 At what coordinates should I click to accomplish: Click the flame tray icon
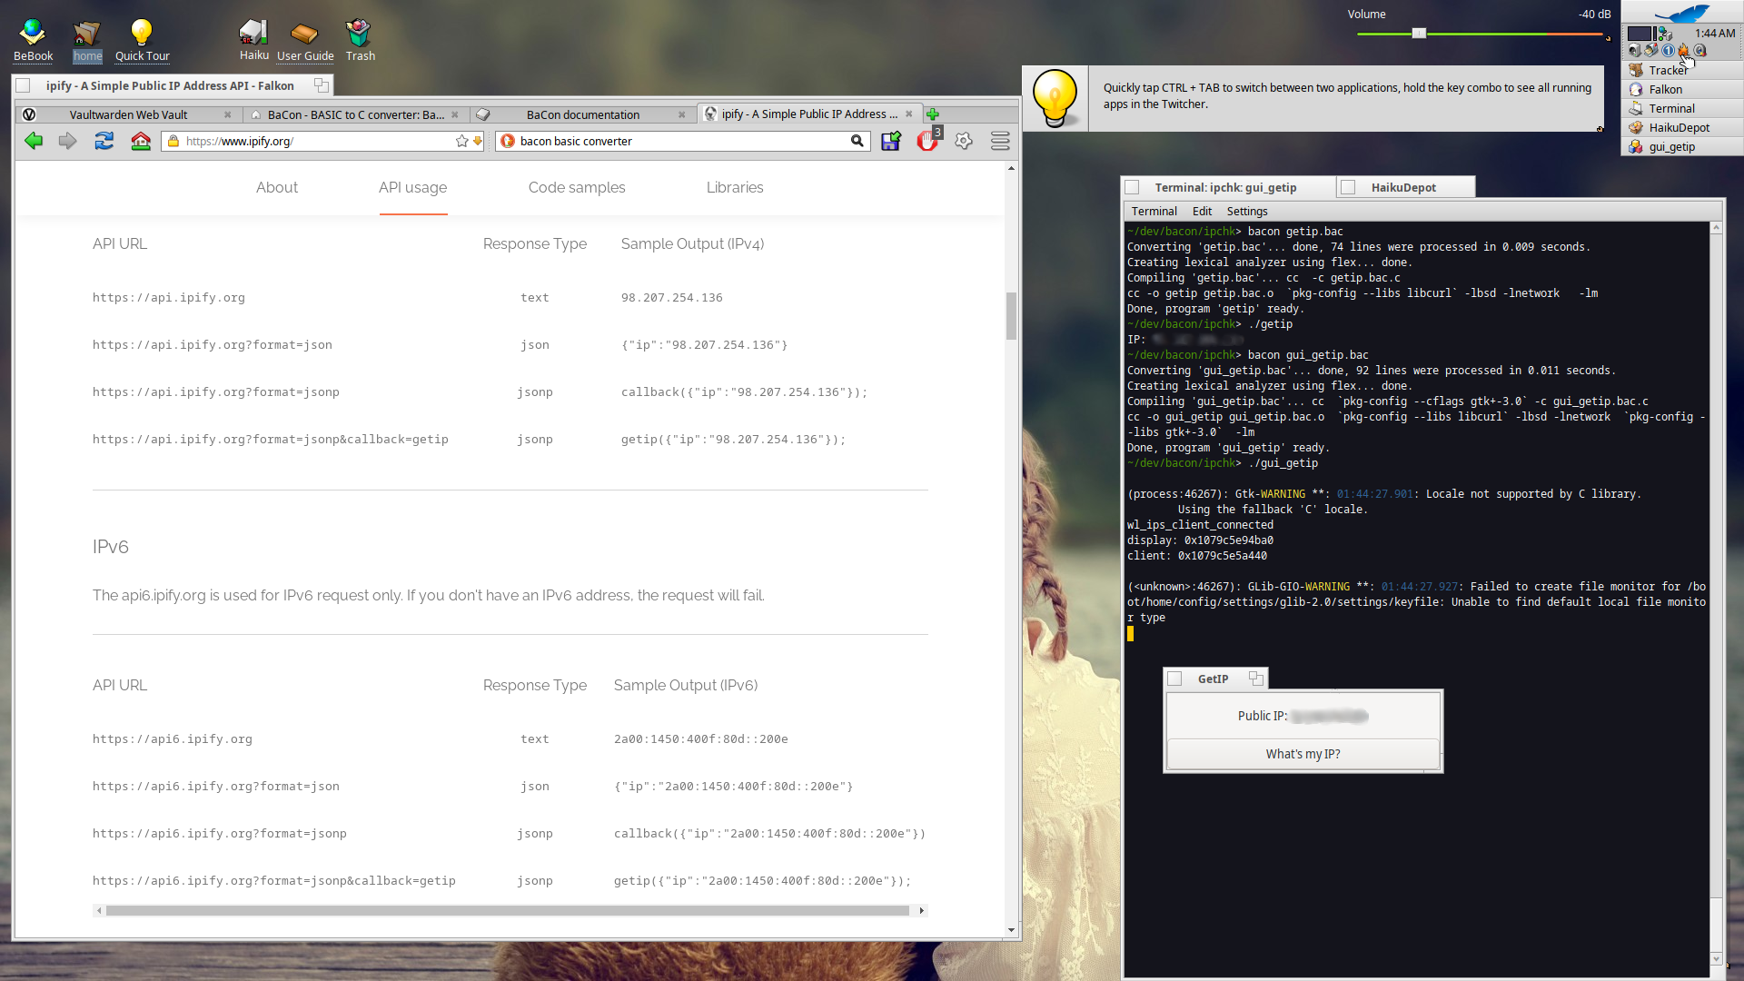coord(1683,51)
